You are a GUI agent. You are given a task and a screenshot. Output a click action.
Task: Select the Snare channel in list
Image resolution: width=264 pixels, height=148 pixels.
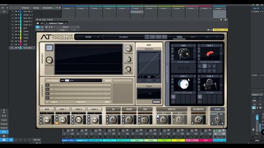[26, 31]
